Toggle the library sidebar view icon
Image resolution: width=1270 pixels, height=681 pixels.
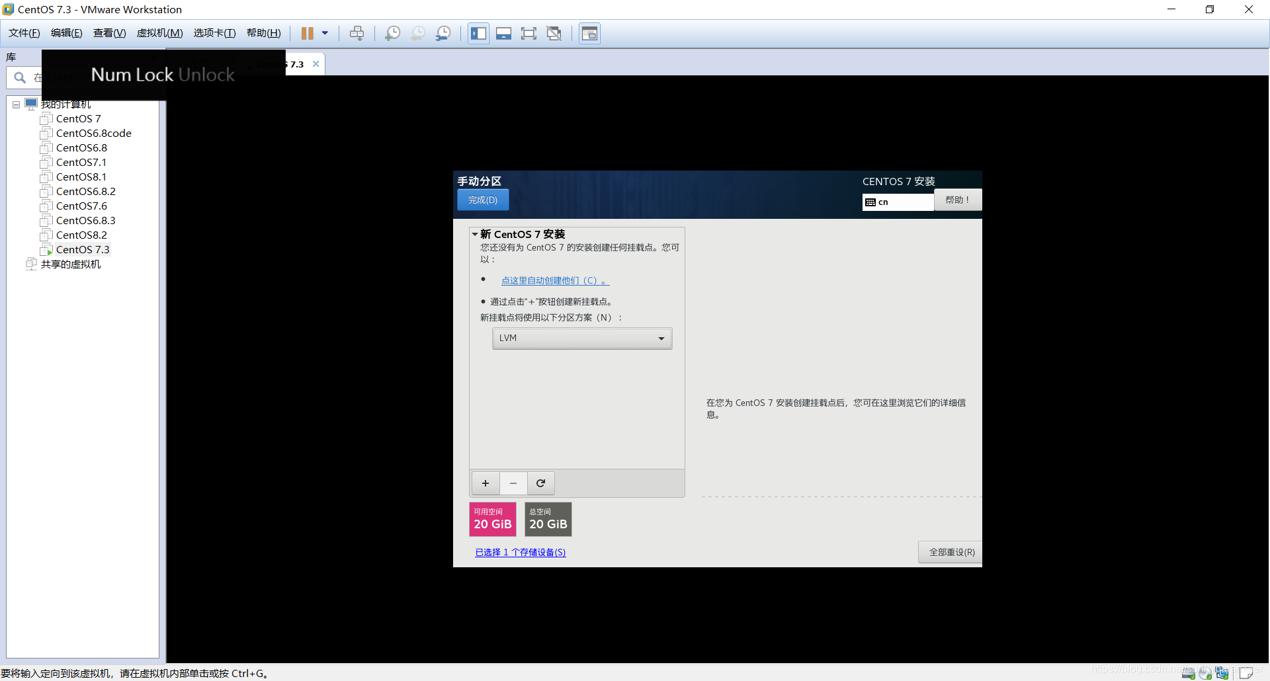coord(479,33)
